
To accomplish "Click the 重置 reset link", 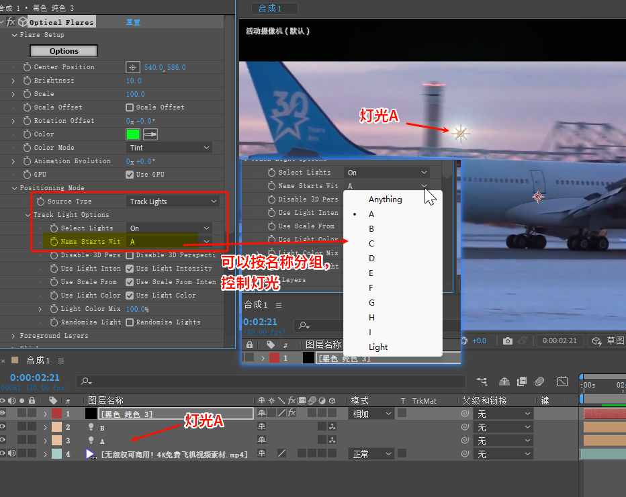I will coord(133,22).
